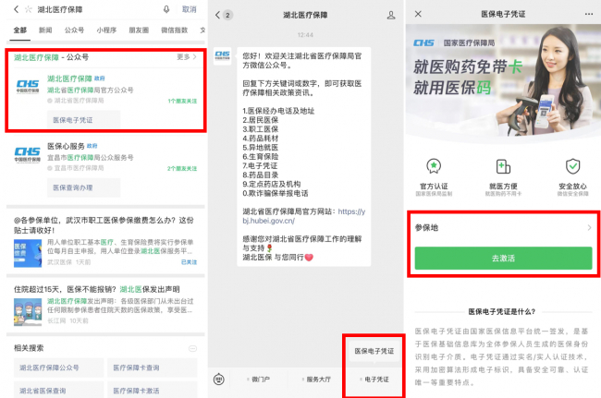The height and width of the screenshot is (398, 601).
Task: Expand 更多 official accounts results
Action: [186, 57]
